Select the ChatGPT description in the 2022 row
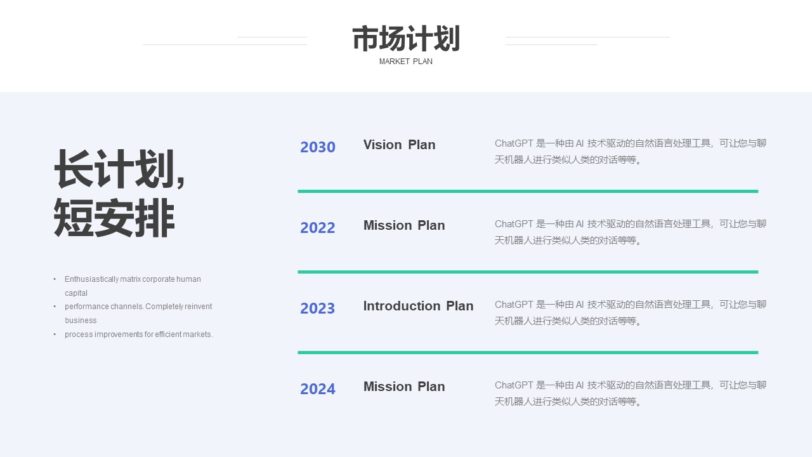The height and width of the screenshot is (457, 812). pos(631,232)
